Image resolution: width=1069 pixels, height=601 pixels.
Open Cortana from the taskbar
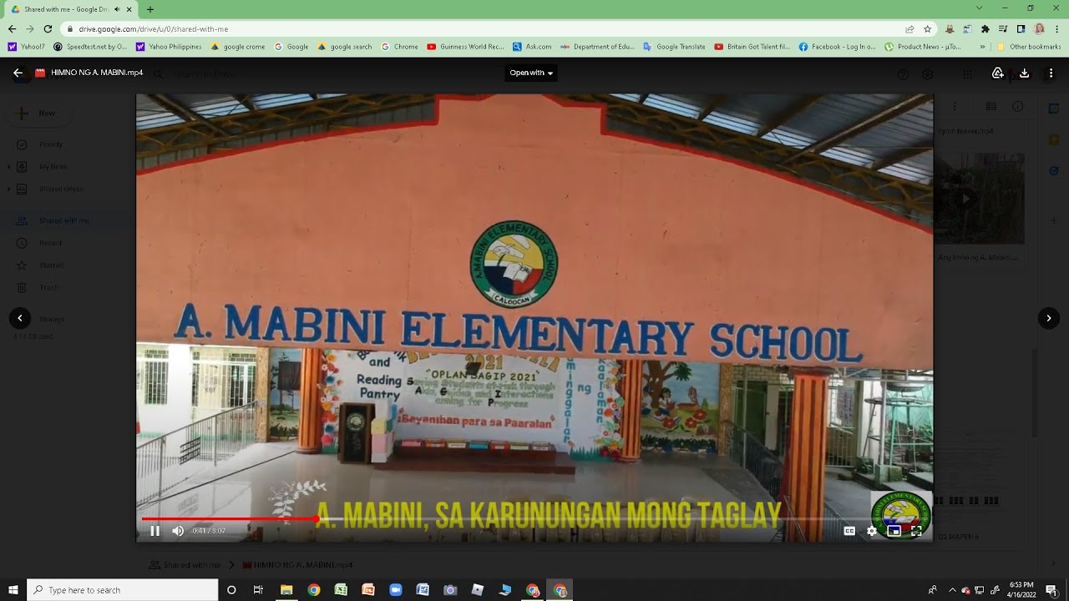[231, 590]
